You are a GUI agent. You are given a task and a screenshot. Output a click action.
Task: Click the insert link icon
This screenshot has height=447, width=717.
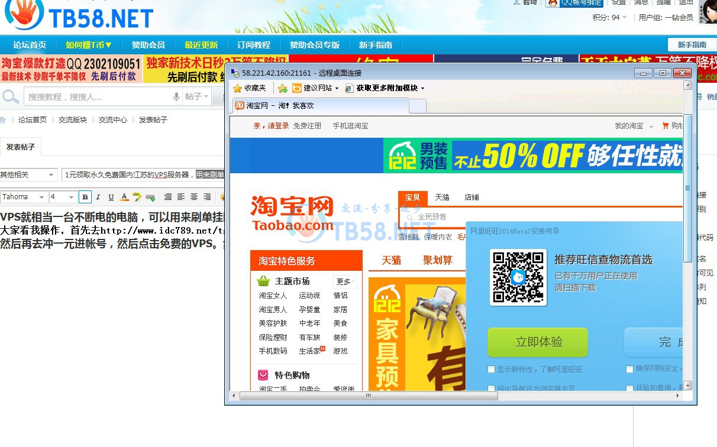click(x=150, y=197)
